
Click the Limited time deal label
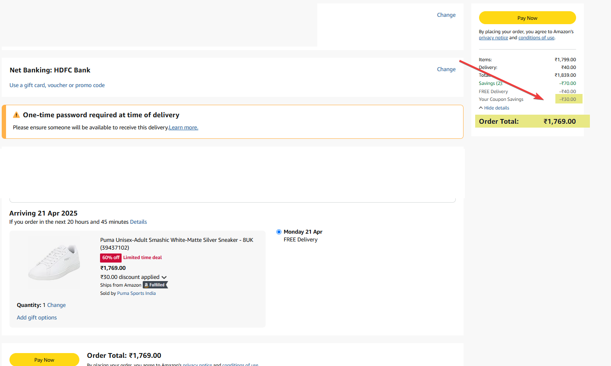coord(143,258)
